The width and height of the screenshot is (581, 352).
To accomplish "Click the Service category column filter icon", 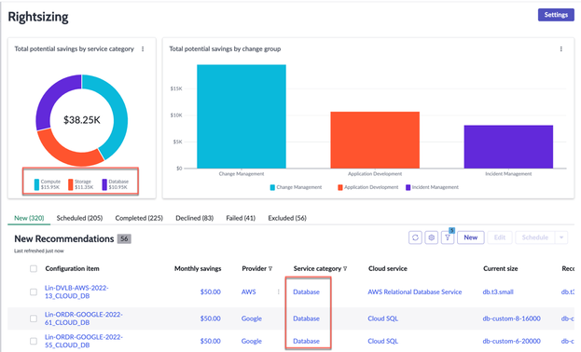I will 345,269.
